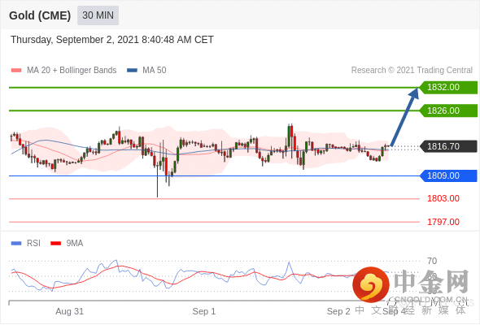The width and height of the screenshot is (480, 325).
Task: Click the 1832.00 resistance price label
Action: 448,88
